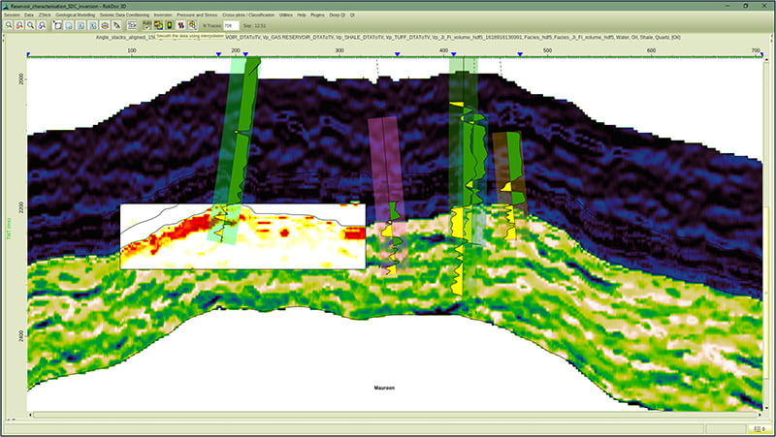Expand the Pressure and Stress menu

tap(198, 16)
